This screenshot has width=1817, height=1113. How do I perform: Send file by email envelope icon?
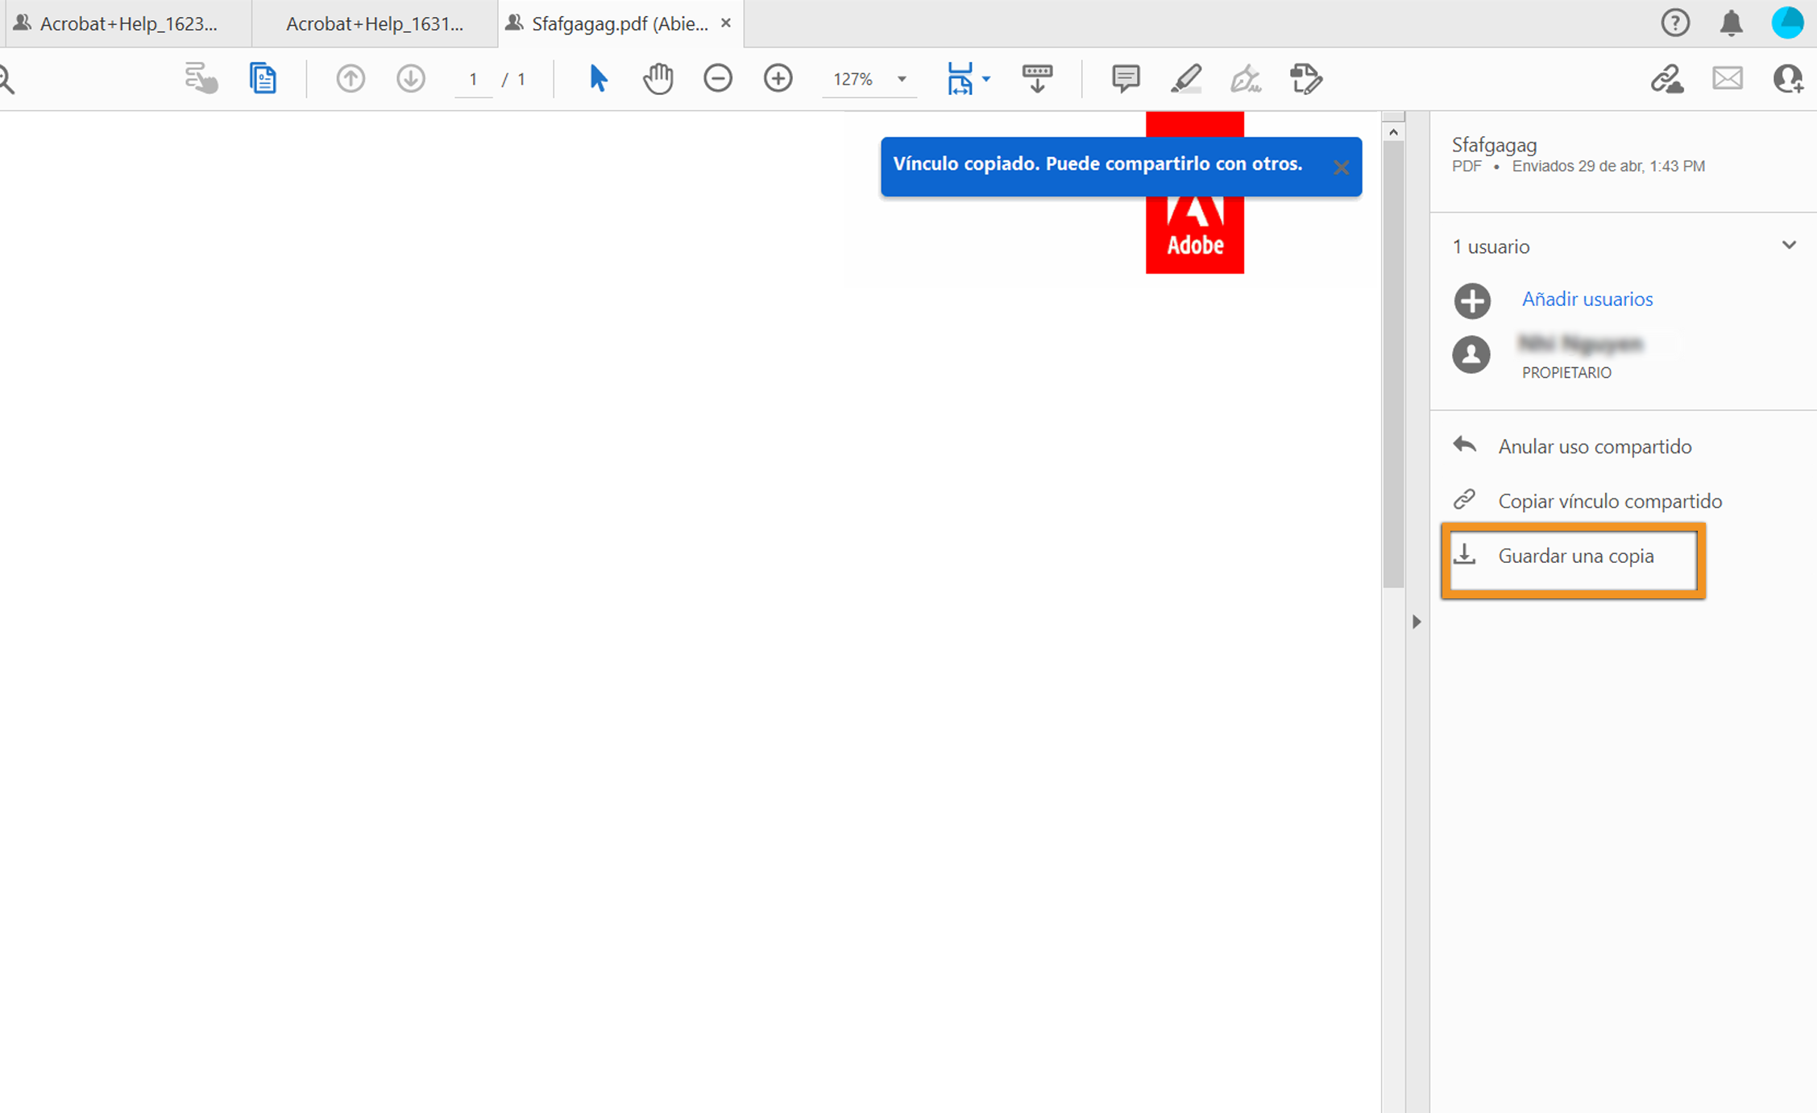point(1728,79)
